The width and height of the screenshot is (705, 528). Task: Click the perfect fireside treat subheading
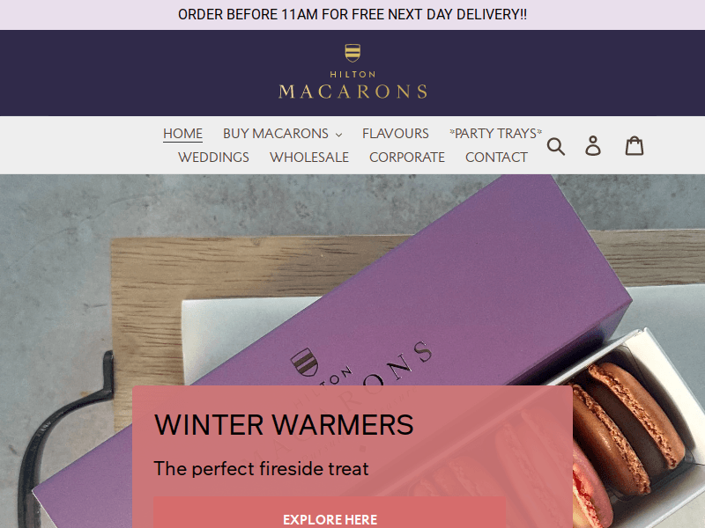tap(261, 469)
